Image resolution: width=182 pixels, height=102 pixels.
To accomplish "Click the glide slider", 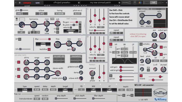I will pyautogui.click(x=24, y=10).
